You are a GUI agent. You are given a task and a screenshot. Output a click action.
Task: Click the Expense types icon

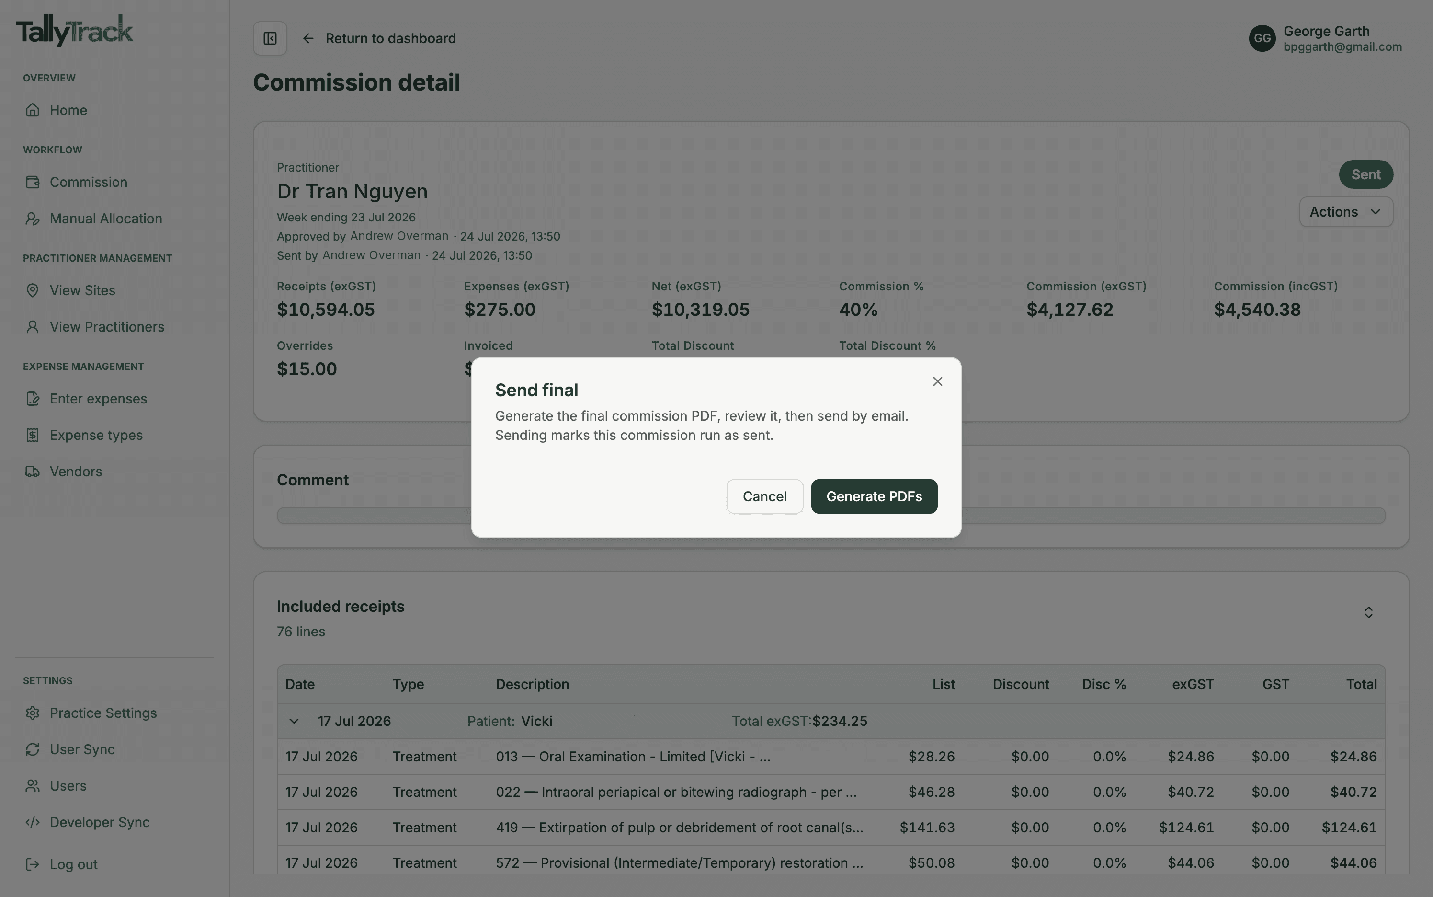[x=33, y=436]
